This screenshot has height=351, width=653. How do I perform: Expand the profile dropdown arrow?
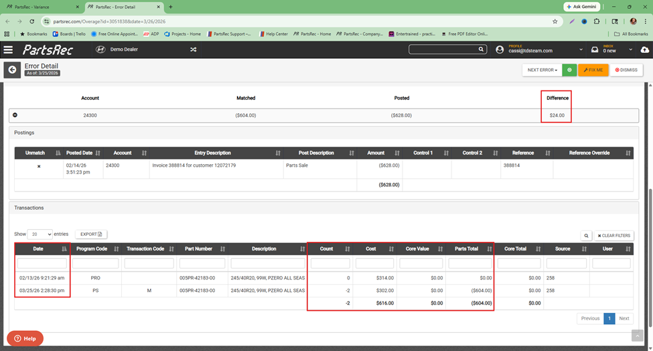[x=581, y=50]
